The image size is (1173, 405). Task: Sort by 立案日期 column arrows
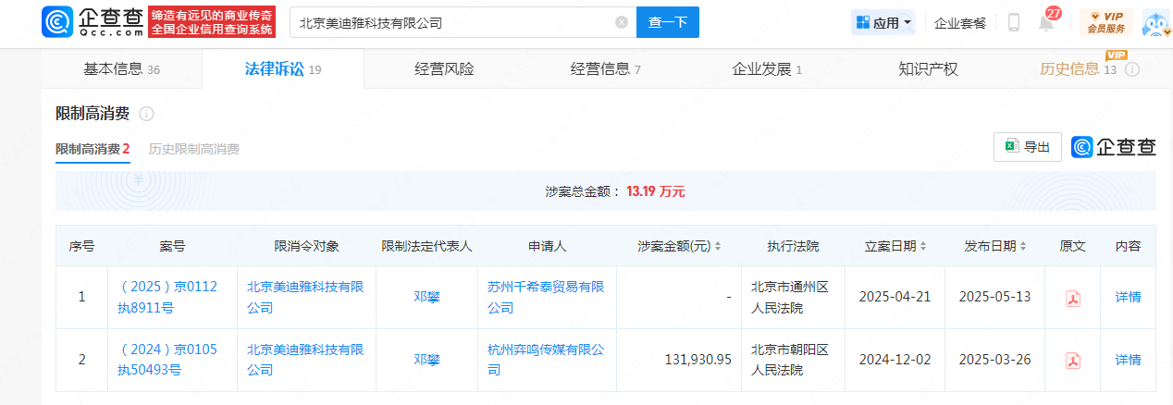[x=923, y=247]
